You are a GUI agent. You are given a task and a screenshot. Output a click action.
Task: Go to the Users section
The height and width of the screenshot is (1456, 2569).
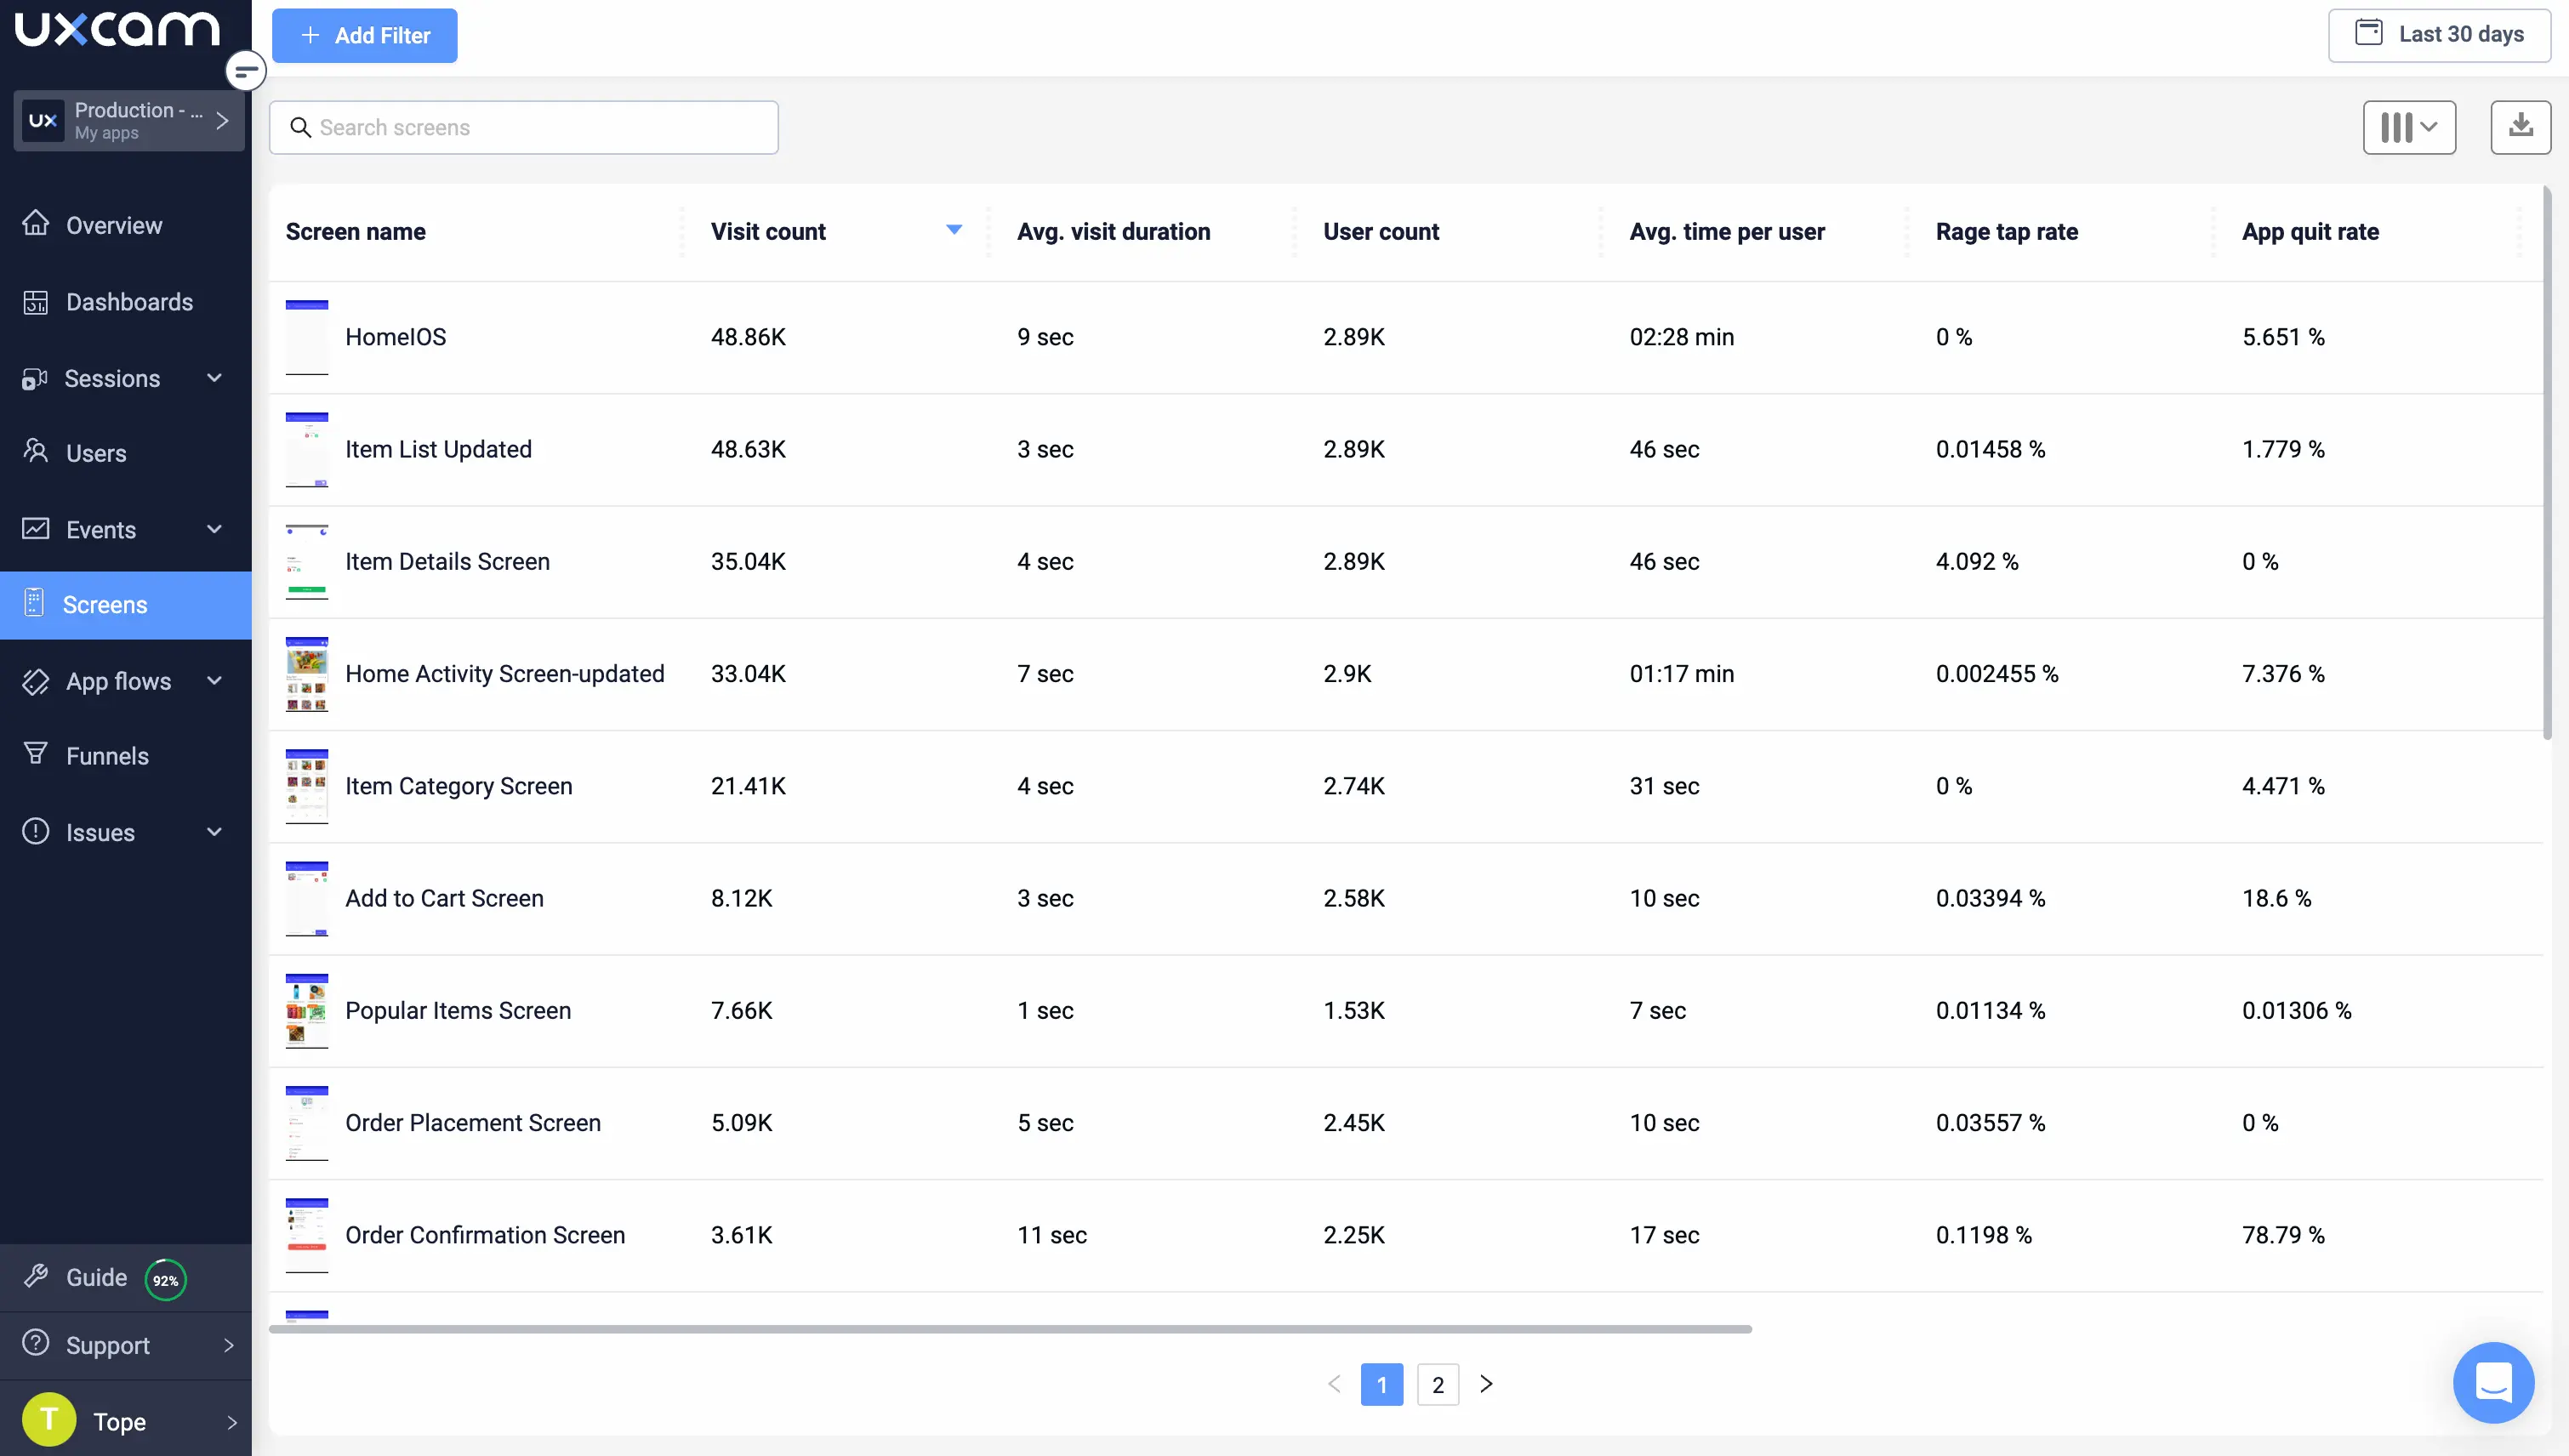point(96,453)
